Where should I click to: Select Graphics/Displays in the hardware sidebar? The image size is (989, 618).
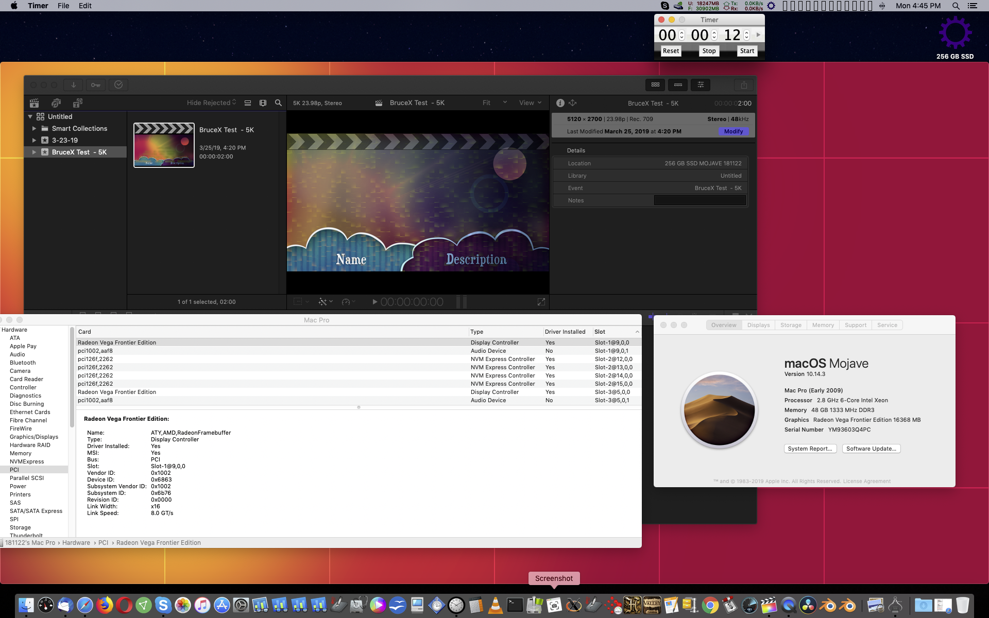pos(34,437)
